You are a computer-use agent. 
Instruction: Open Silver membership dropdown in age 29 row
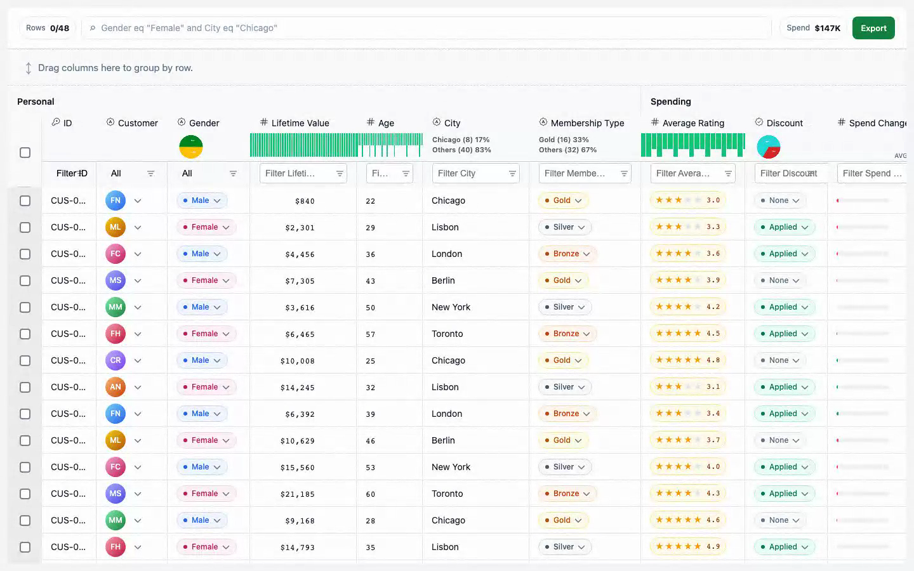tap(565, 227)
